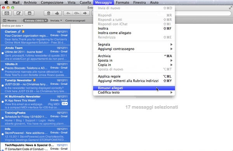Open Ordina per data sort dropdown
Image resolution: width=233 pixels, height=151 pixels.
click(12, 26)
